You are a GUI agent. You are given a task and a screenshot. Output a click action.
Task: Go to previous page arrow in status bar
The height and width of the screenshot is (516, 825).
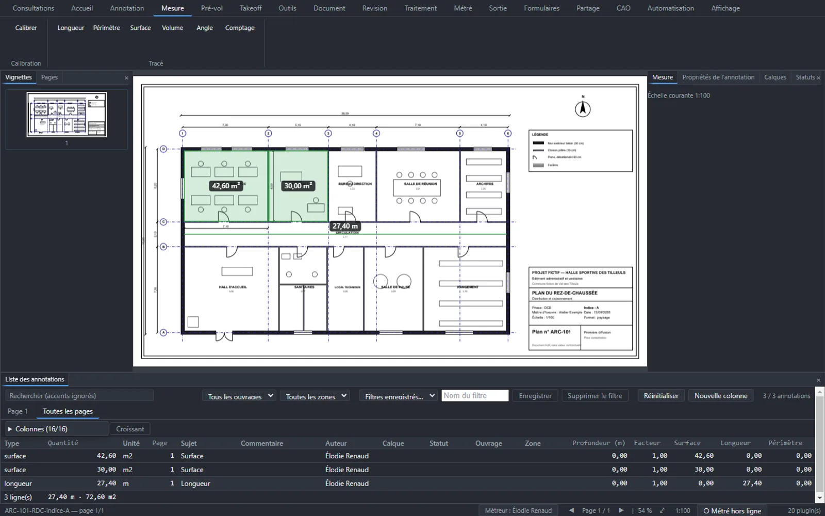coord(571,510)
